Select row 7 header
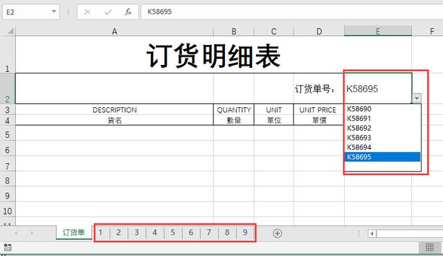443x256 pixels. [8, 166]
